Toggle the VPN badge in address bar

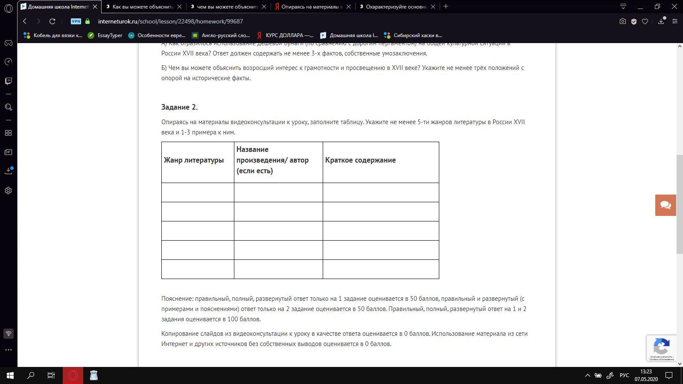(x=76, y=21)
